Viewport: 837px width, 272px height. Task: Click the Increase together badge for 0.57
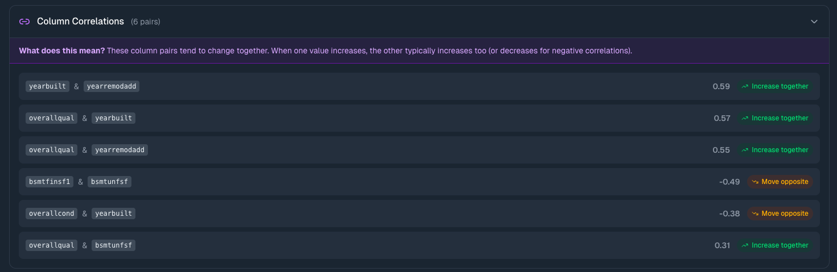click(x=774, y=118)
